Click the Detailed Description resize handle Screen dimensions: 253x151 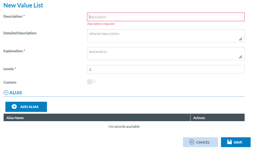point(240,39)
